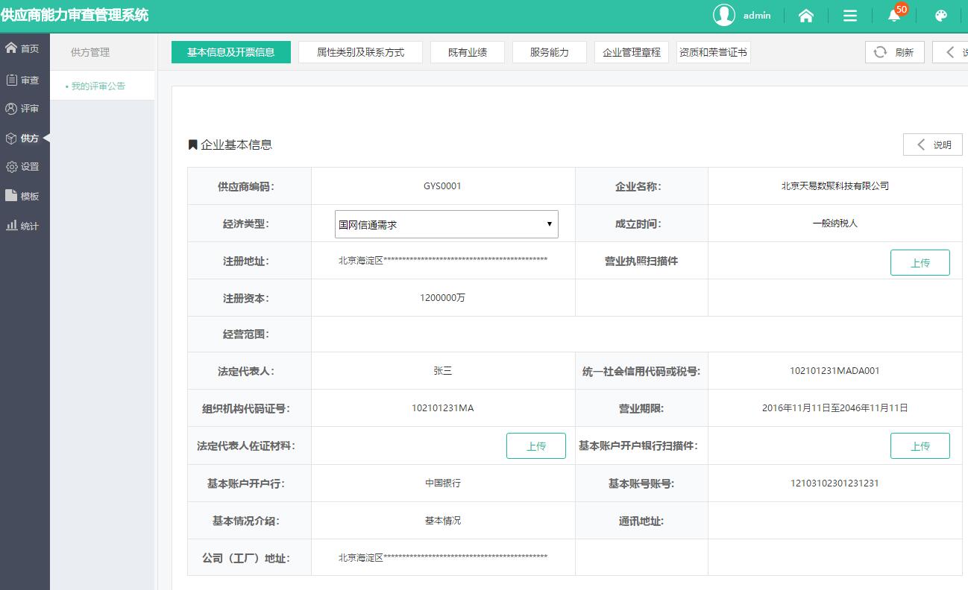Upload 营业执照扫描件 with 上传 button
The width and height of the screenshot is (968, 590).
(x=920, y=262)
